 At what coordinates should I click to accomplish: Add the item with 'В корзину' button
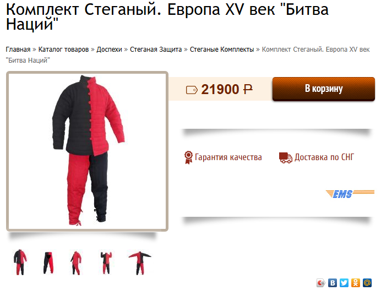coord(323,89)
